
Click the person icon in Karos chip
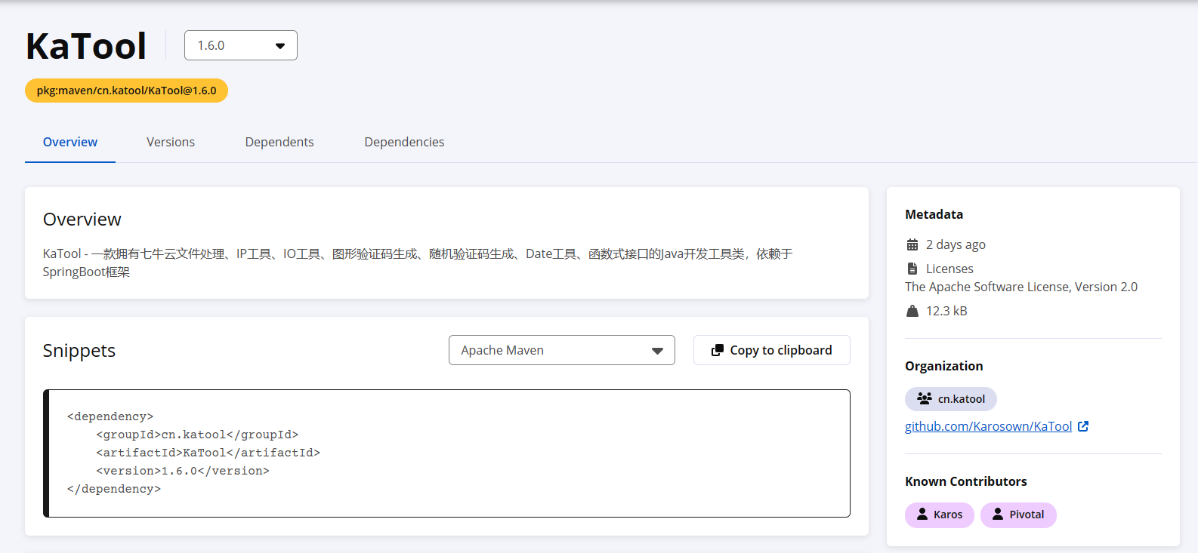coord(922,514)
